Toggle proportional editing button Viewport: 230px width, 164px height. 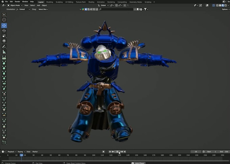tap(125, 5)
